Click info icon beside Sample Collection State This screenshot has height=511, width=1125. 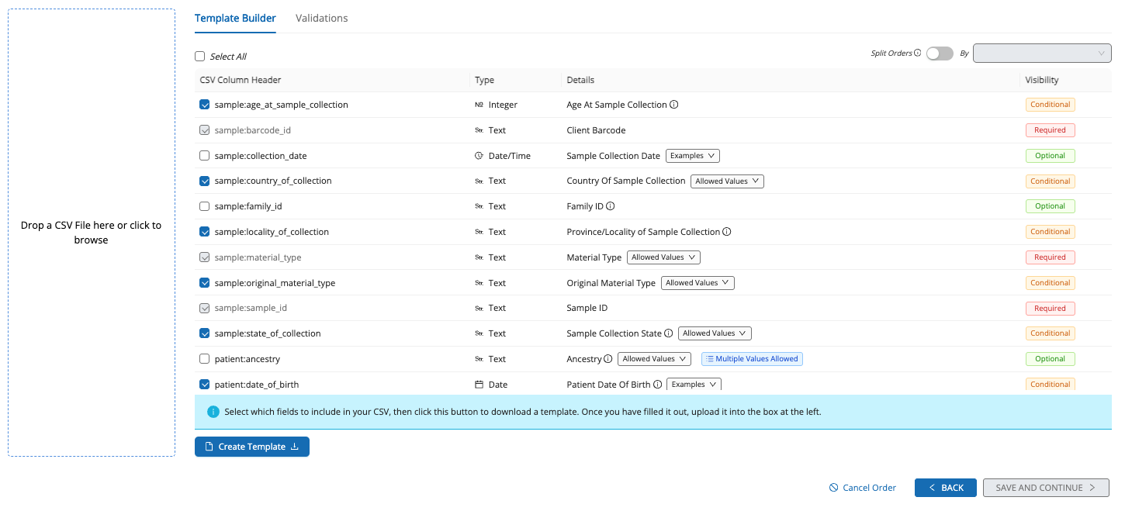coord(669,333)
